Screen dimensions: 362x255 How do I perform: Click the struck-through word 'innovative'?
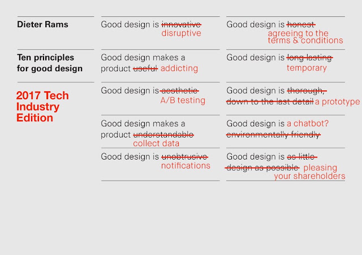click(181, 24)
